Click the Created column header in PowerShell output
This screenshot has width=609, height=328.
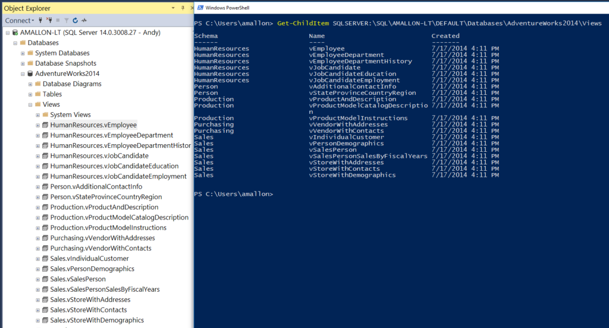point(445,36)
